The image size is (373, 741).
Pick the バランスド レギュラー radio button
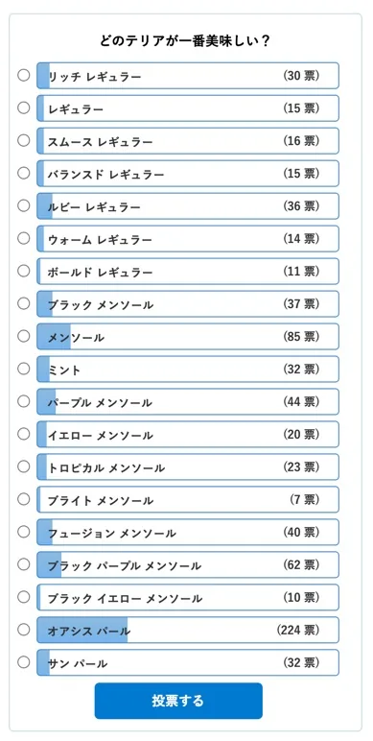(x=24, y=173)
